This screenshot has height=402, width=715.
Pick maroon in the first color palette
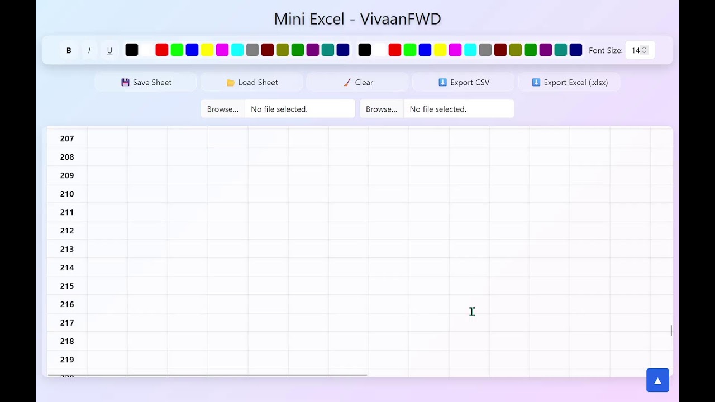point(268,50)
